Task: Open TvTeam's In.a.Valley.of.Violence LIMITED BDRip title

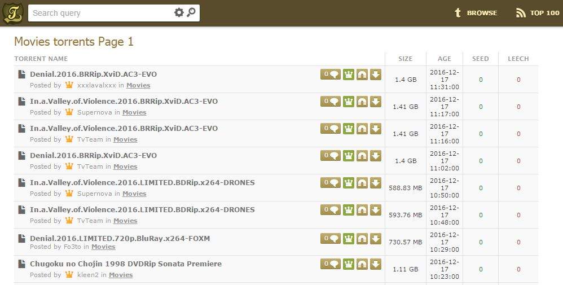Action: click(142, 209)
